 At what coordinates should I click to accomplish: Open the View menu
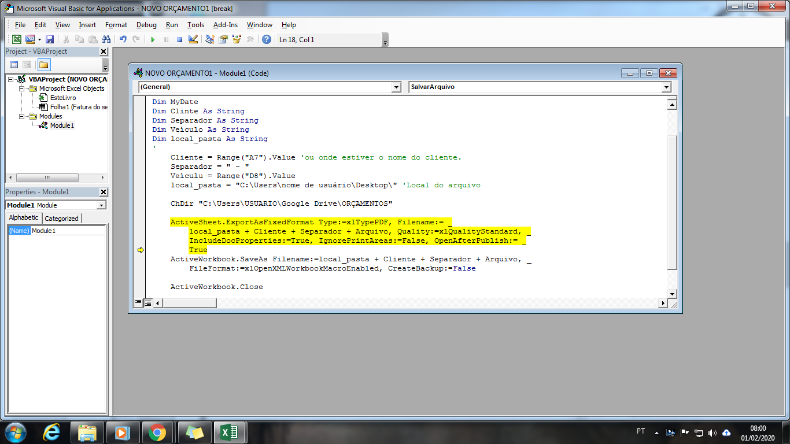tap(62, 25)
